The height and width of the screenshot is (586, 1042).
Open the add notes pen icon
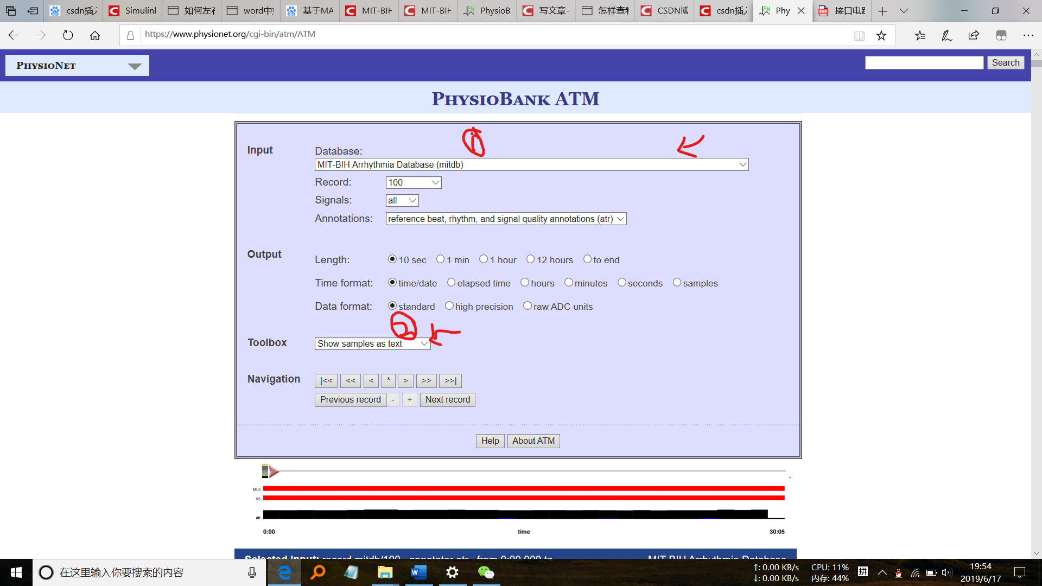coord(946,35)
